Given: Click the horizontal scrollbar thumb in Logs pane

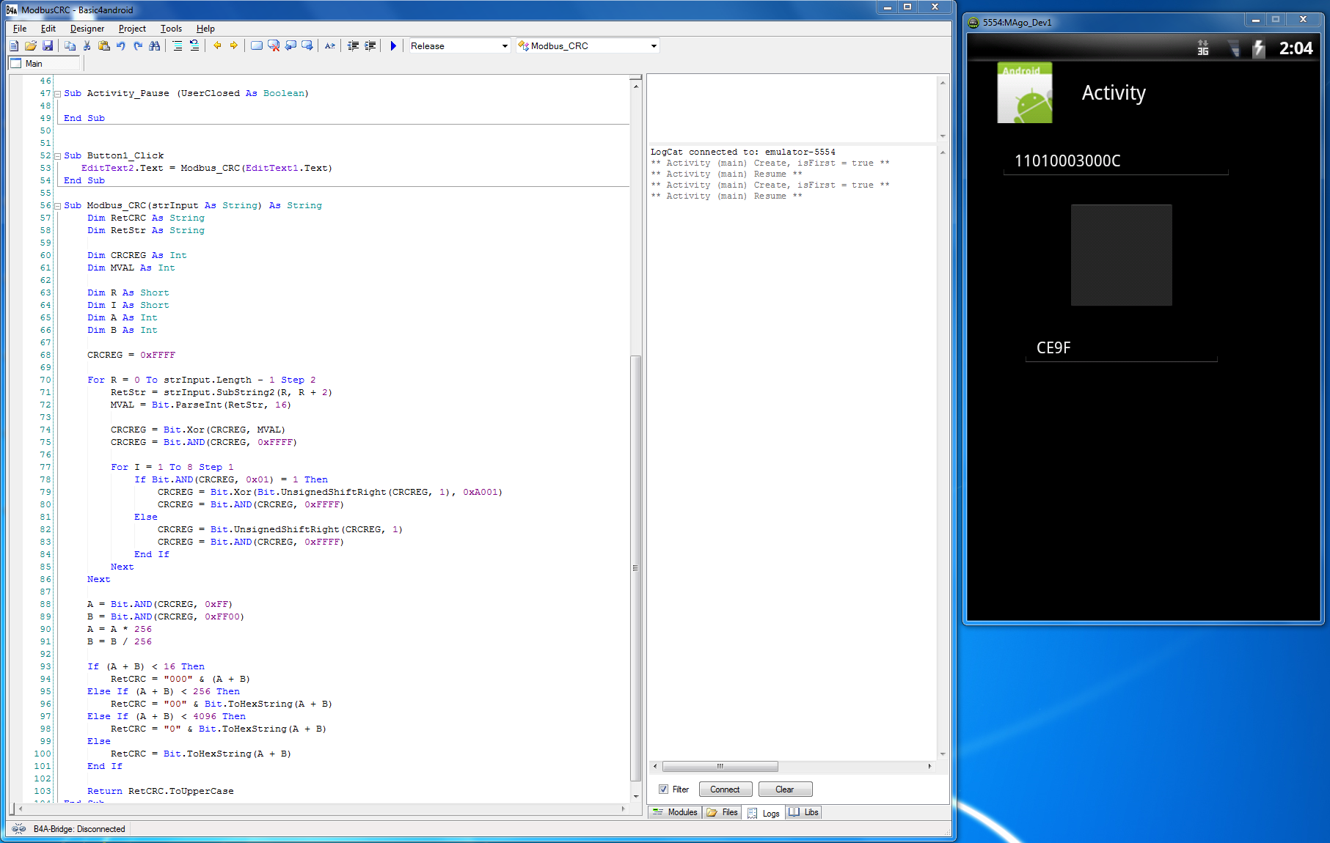Looking at the screenshot, I should pyautogui.click(x=720, y=766).
